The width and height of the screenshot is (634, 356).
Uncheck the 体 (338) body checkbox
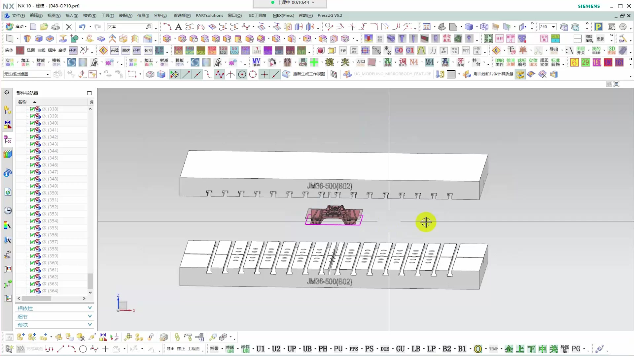(x=32, y=109)
